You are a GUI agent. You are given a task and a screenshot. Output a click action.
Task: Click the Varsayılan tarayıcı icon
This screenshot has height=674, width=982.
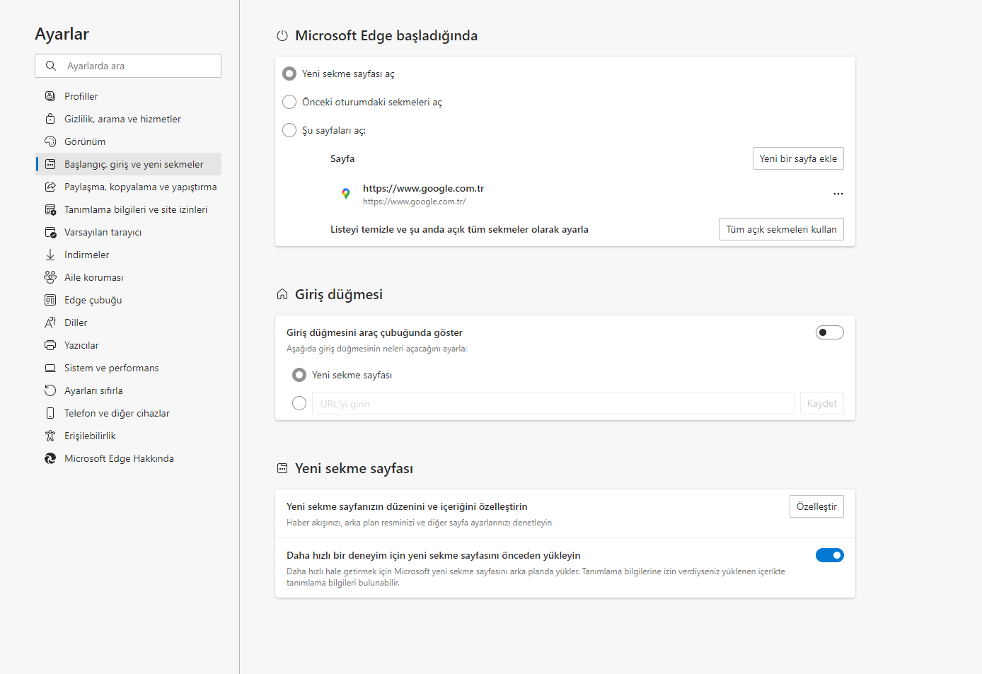click(x=50, y=232)
